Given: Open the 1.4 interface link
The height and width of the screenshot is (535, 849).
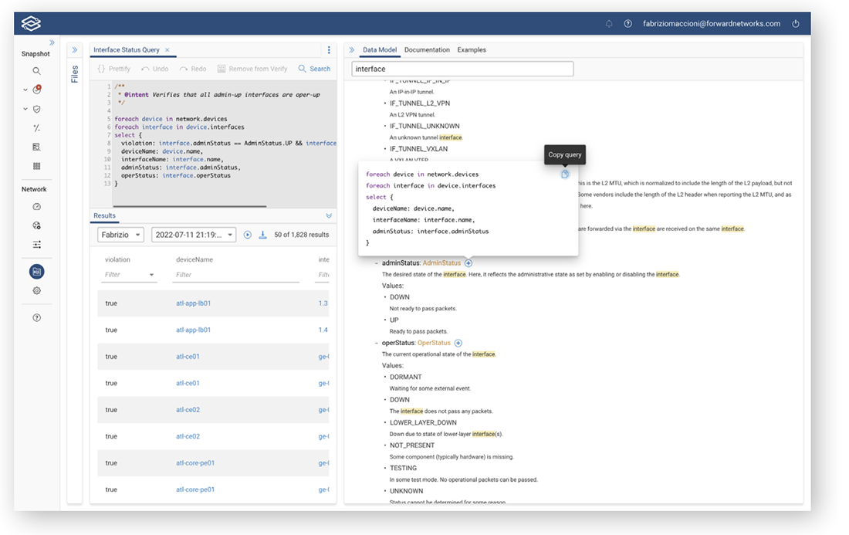Looking at the screenshot, I should pos(323,330).
